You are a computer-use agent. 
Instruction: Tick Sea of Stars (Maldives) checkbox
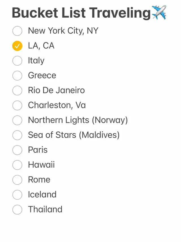coord(17,135)
